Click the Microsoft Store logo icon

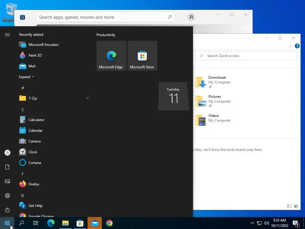coord(22,17)
